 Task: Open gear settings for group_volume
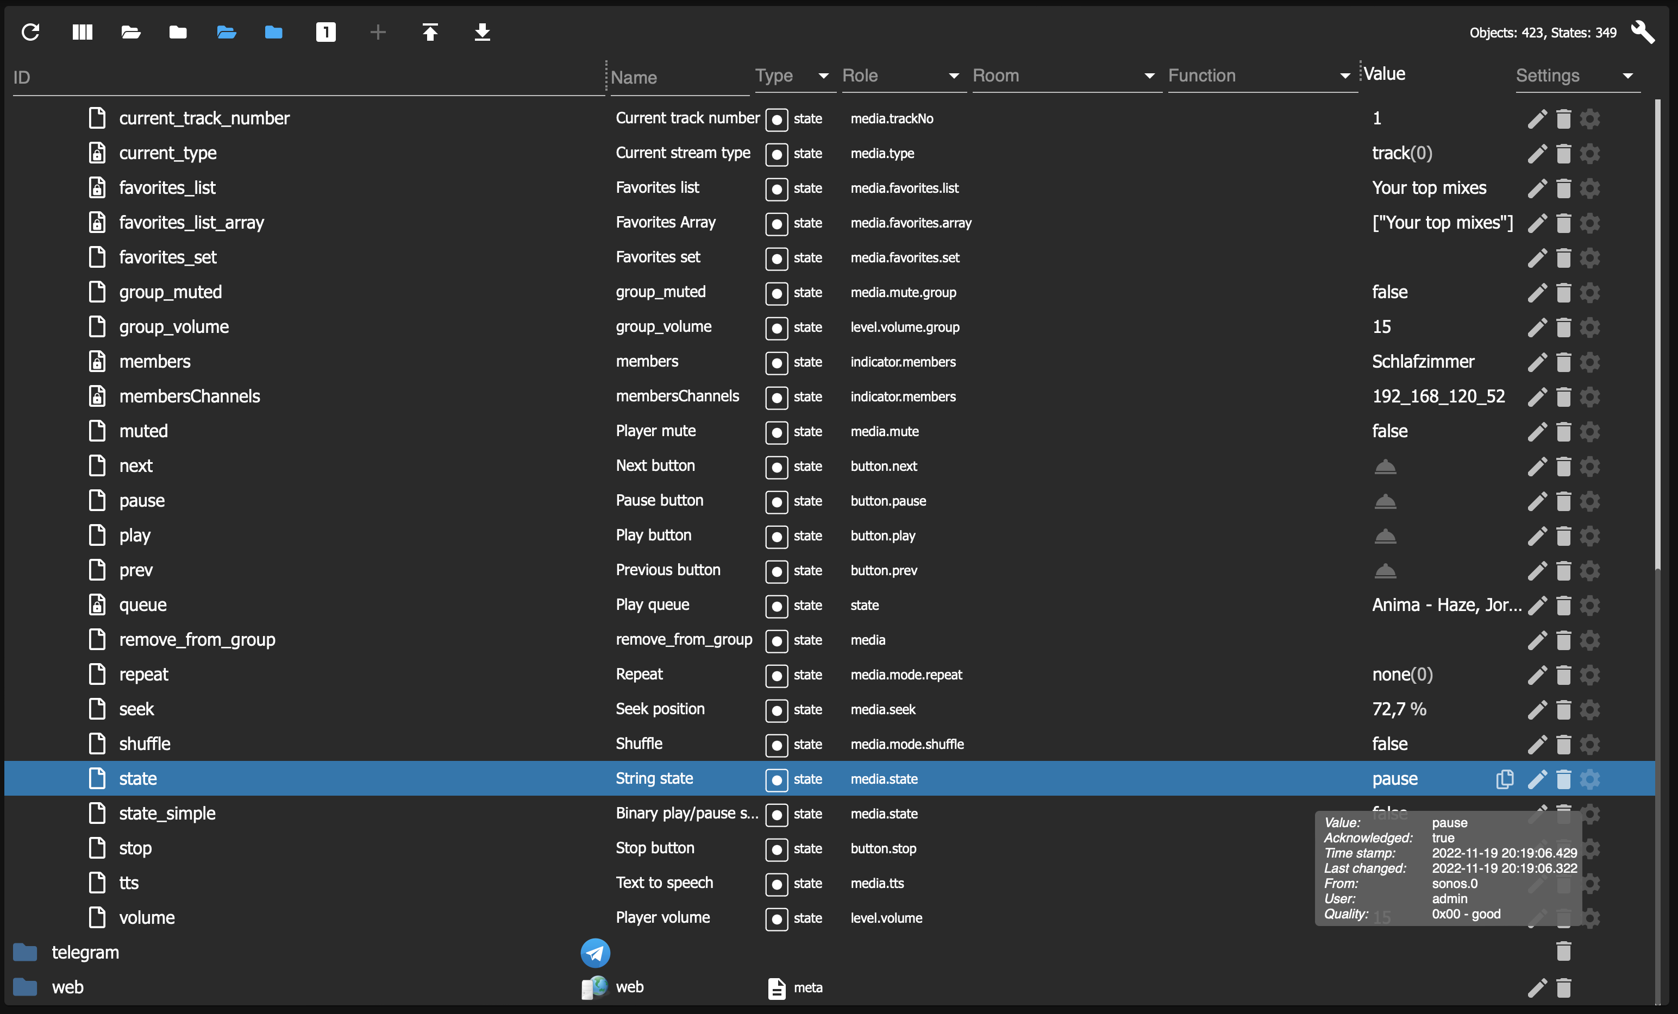1590,327
